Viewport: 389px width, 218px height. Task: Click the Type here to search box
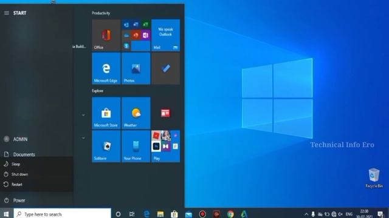pos(62,214)
